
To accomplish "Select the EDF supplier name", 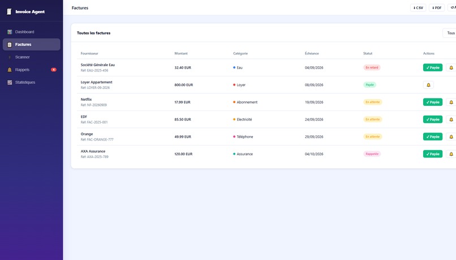I will point(84,117).
